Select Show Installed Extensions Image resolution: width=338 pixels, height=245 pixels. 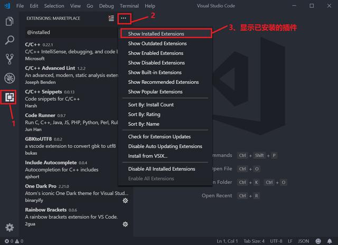(165, 34)
